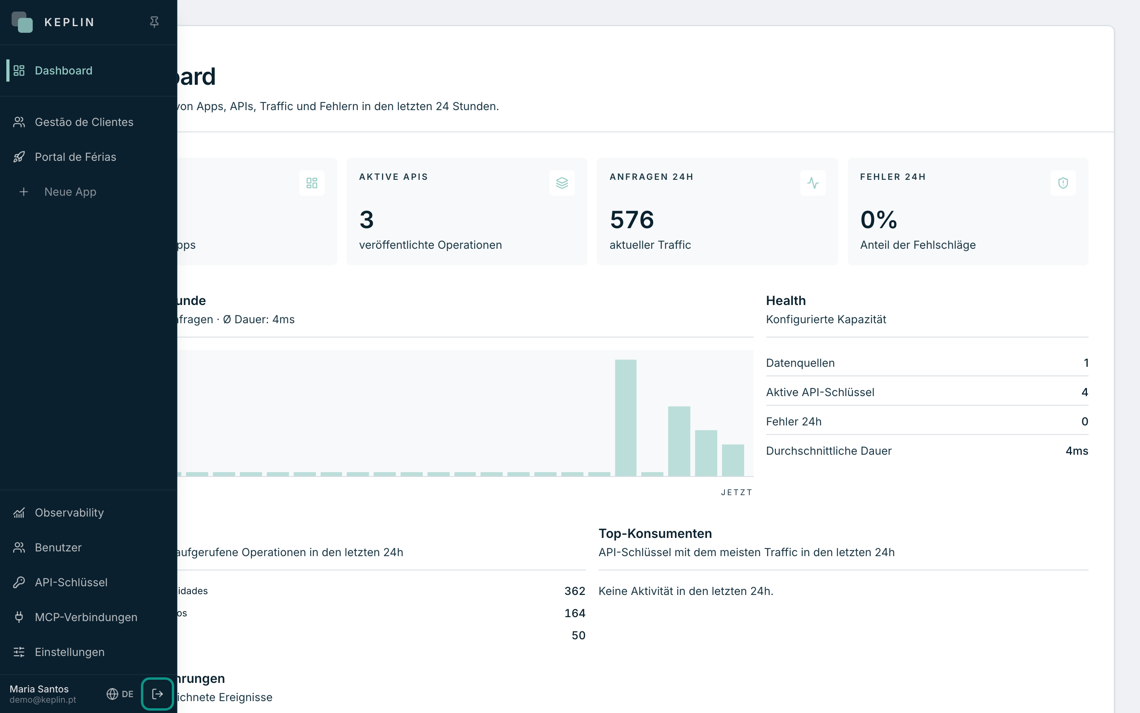Viewport: 1140px width, 713px height.
Task: Open Einstellungen sliders icon
Action: click(19, 652)
